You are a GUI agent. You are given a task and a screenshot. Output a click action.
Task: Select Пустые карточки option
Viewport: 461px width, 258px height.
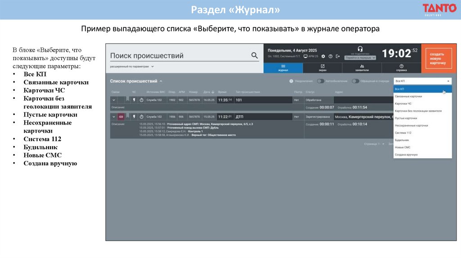(422, 118)
